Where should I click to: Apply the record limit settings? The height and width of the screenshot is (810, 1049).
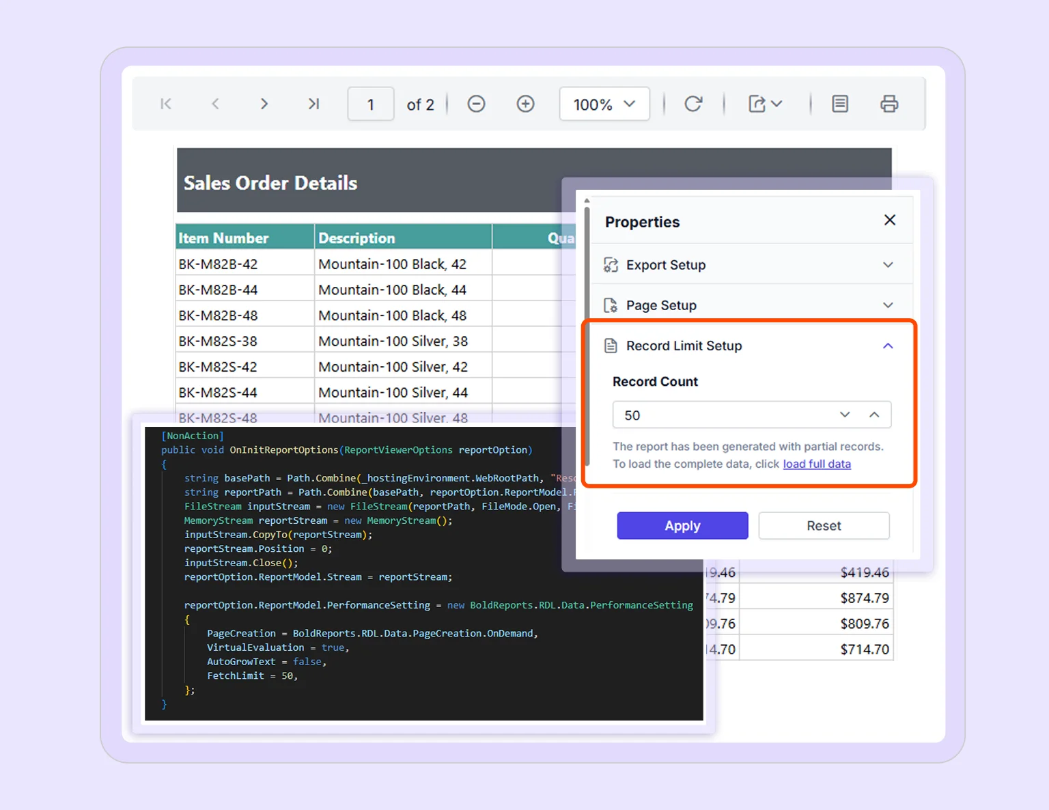coord(682,525)
